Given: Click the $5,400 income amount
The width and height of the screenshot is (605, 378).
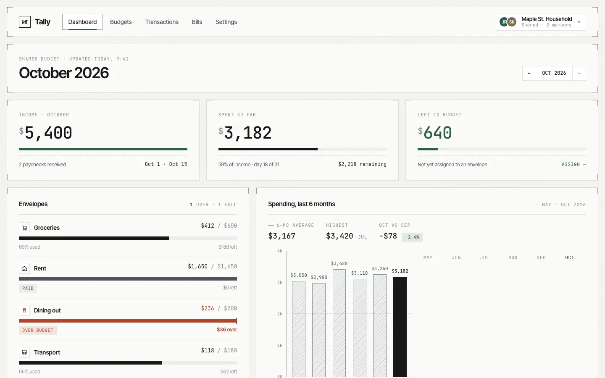Looking at the screenshot, I should tap(45, 133).
